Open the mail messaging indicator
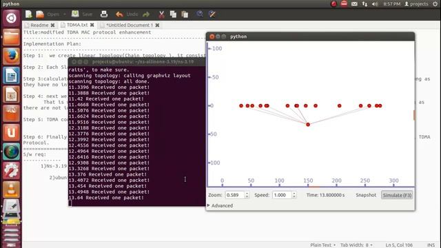The height and width of the screenshot is (248, 441). point(354,4)
